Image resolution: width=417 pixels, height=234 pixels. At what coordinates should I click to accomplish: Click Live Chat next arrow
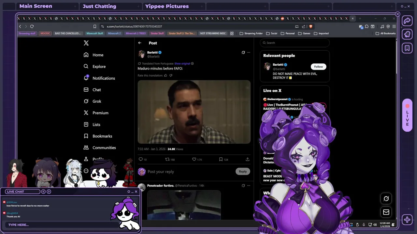pos(49,191)
